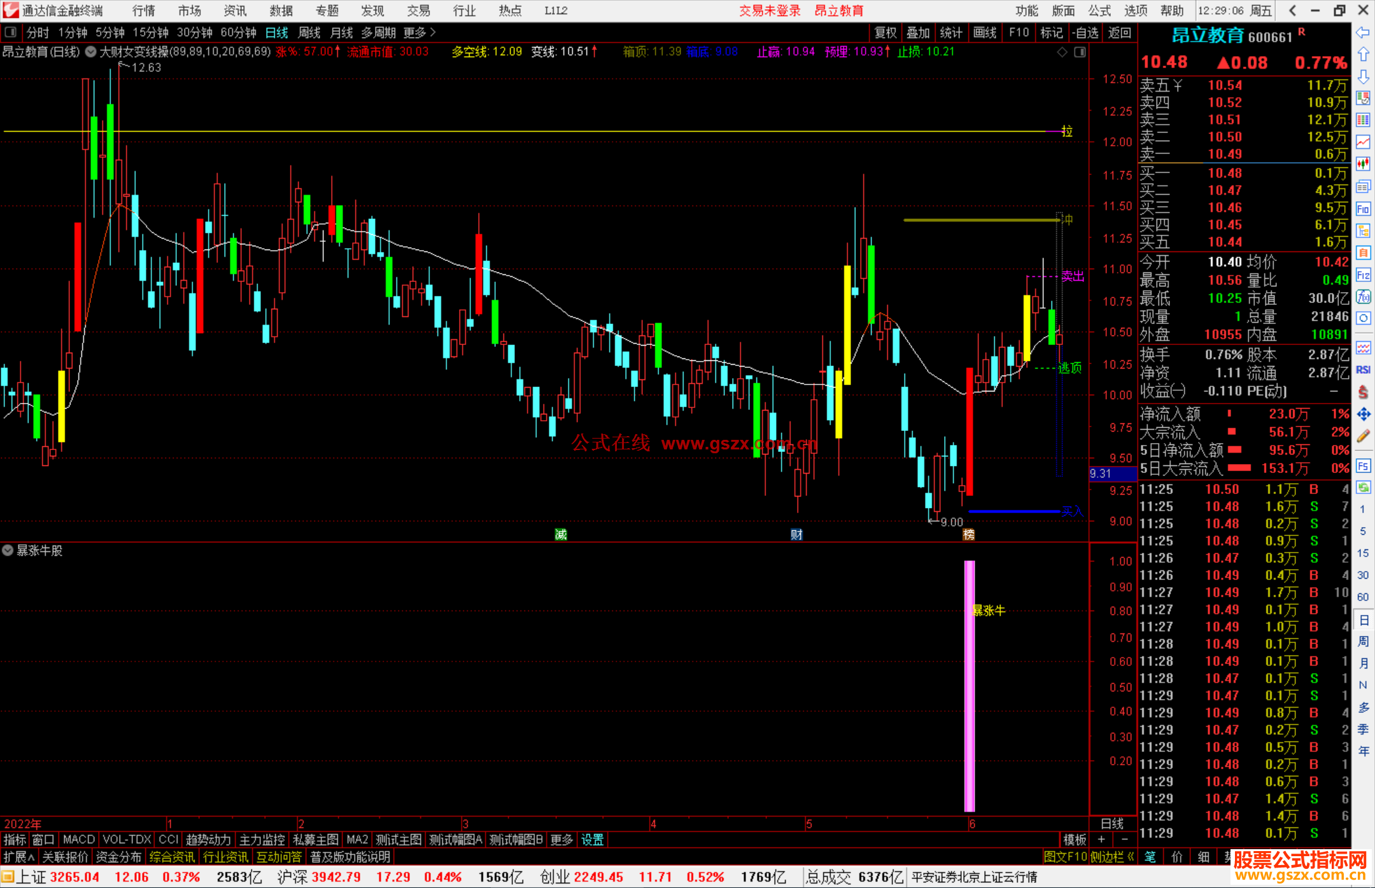Toggle the round arrow beside 大财女变线操 indicator
The height and width of the screenshot is (888, 1375).
tap(91, 52)
